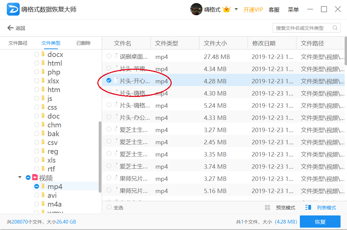
Task: Click the m4a folder icon
Action: [43, 204]
